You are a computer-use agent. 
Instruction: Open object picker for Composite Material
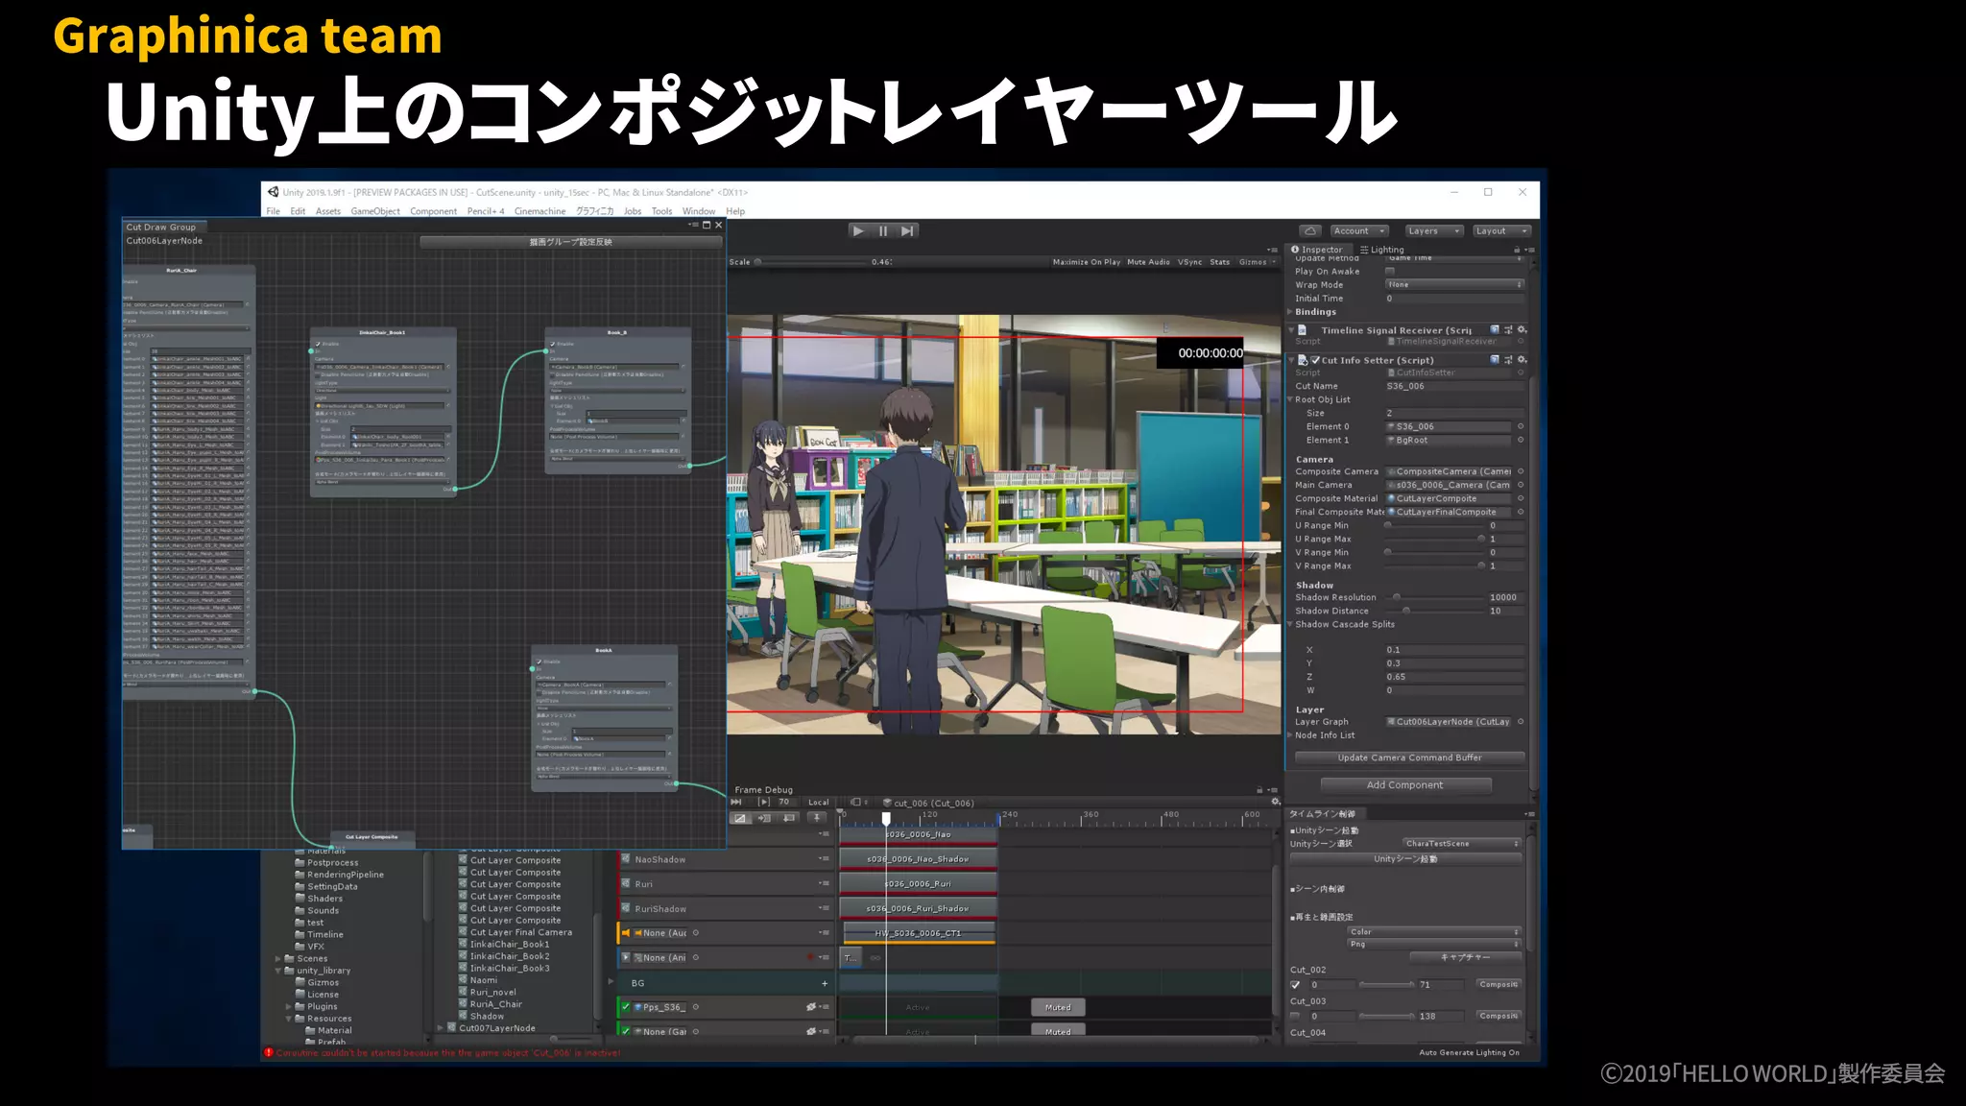(x=1521, y=498)
